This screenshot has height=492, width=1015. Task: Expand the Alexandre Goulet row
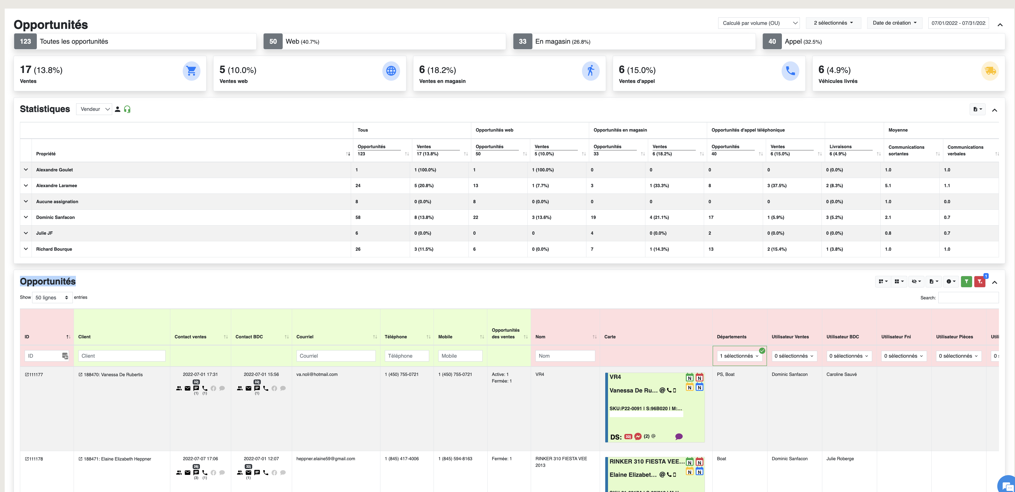coord(26,170)
